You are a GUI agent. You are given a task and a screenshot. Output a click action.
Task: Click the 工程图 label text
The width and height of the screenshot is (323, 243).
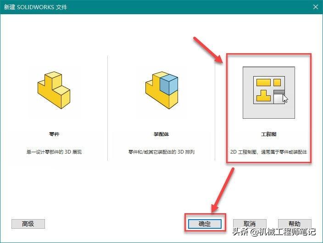[x=268, y=134]
